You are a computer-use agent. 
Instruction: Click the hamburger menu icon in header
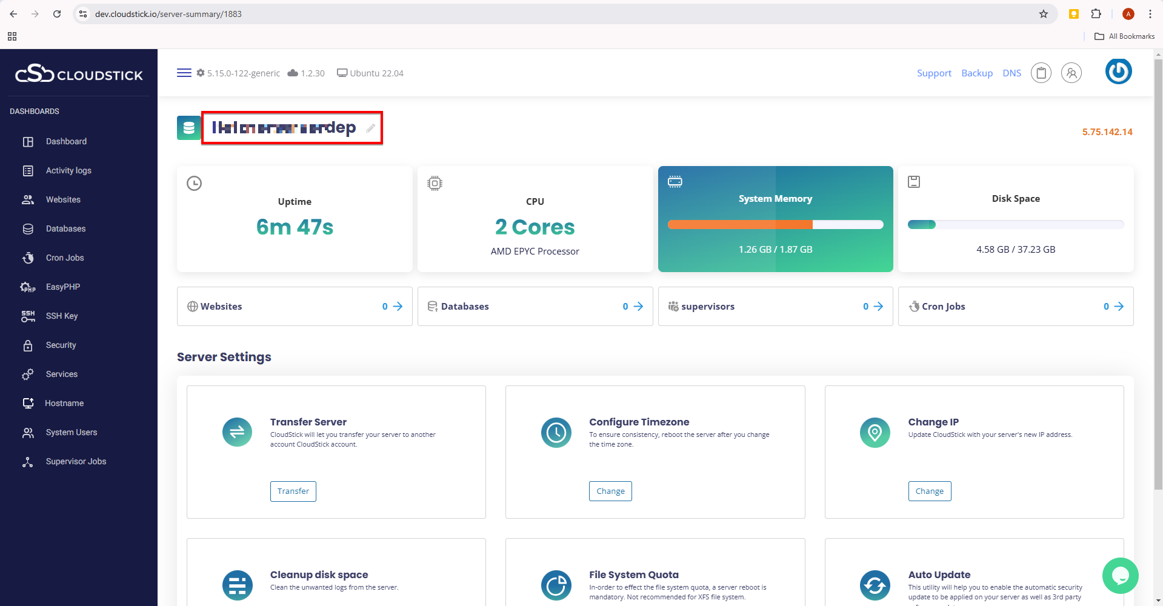184,73
